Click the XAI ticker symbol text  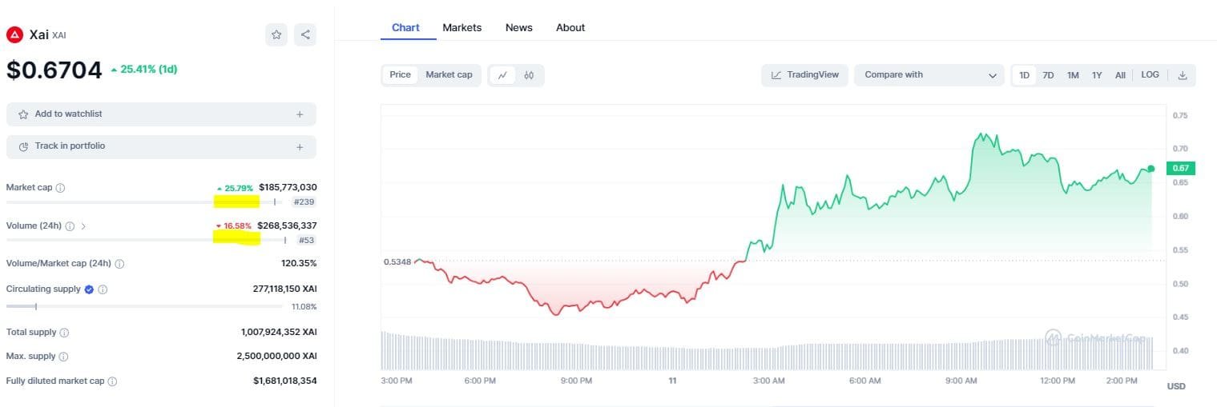(59, 35)
